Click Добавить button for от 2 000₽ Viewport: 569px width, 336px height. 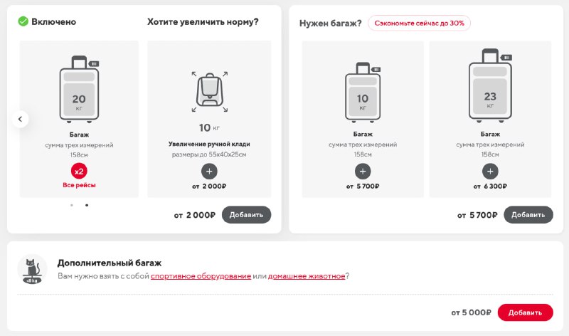(x=246, y=215)
